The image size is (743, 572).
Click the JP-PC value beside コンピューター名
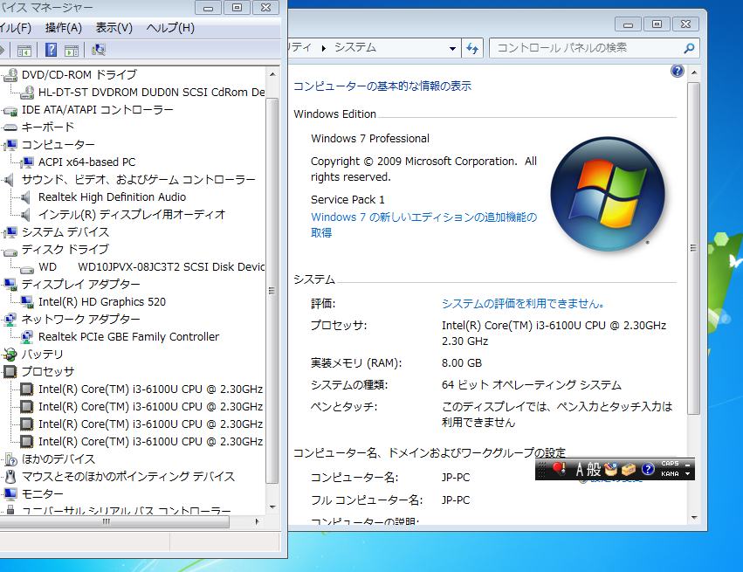point(456,477)
